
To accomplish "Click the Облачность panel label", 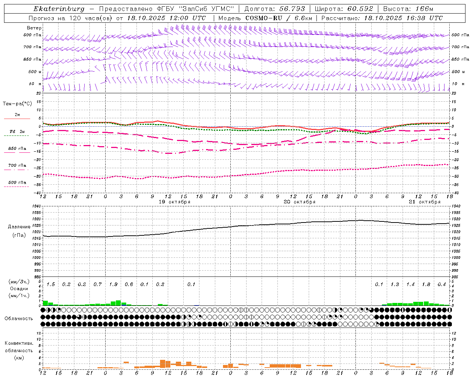I will tap(19, 318).
